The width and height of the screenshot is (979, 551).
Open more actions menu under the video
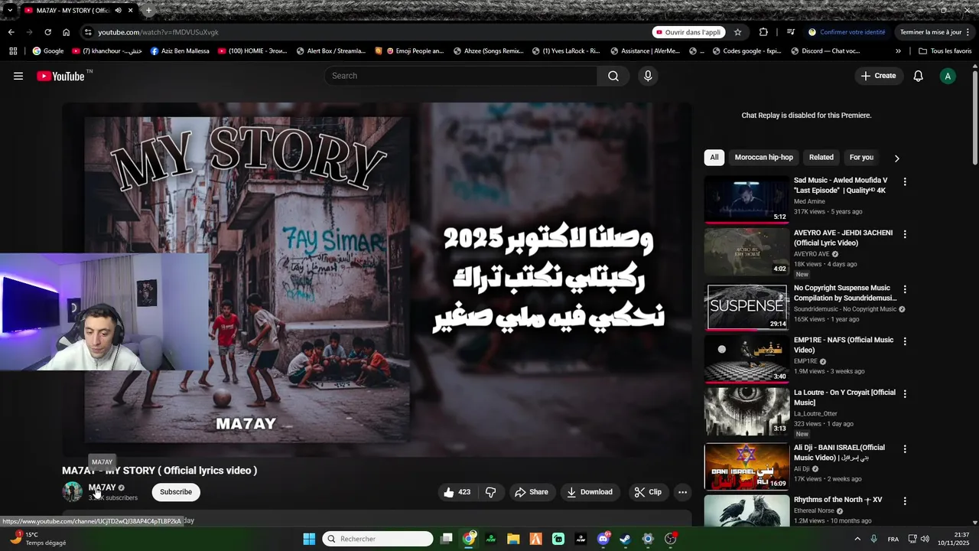pos(682,492)
